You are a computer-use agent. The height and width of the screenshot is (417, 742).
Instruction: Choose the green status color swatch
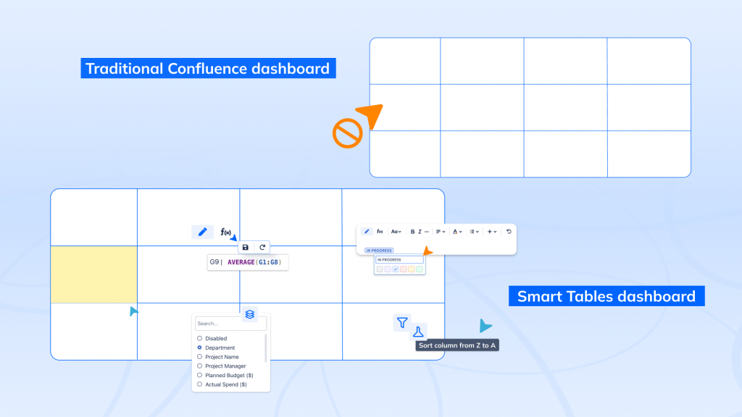(420, 269)
